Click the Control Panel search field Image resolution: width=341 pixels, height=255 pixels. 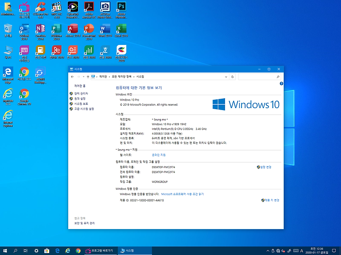[x=260, y=77]
